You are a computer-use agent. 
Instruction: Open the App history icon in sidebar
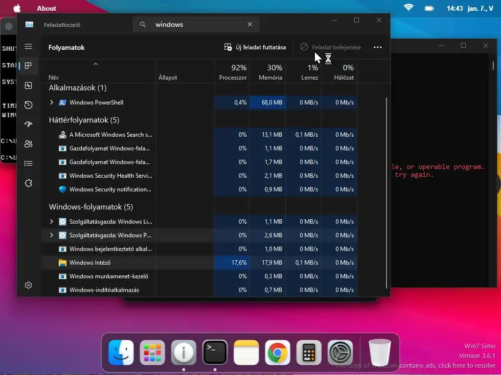click(x=28, y=105)
